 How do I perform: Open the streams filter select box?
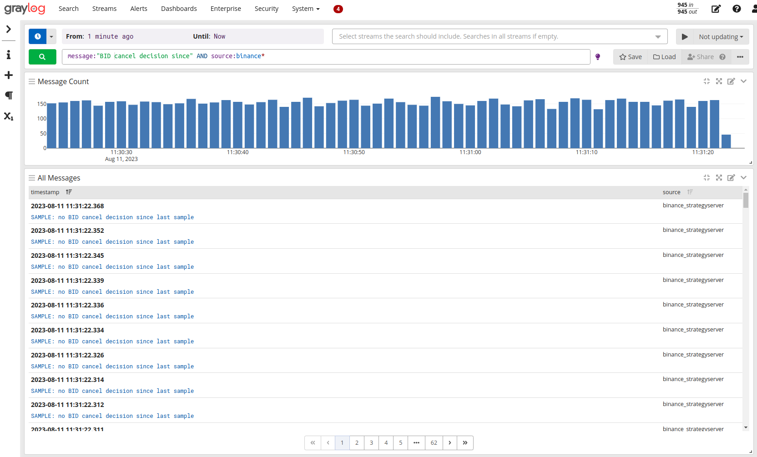[500, 36]
